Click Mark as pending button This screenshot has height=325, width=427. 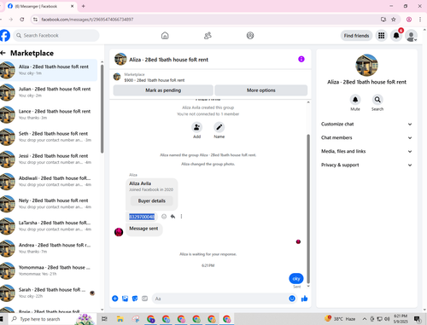tap(163, 90)
